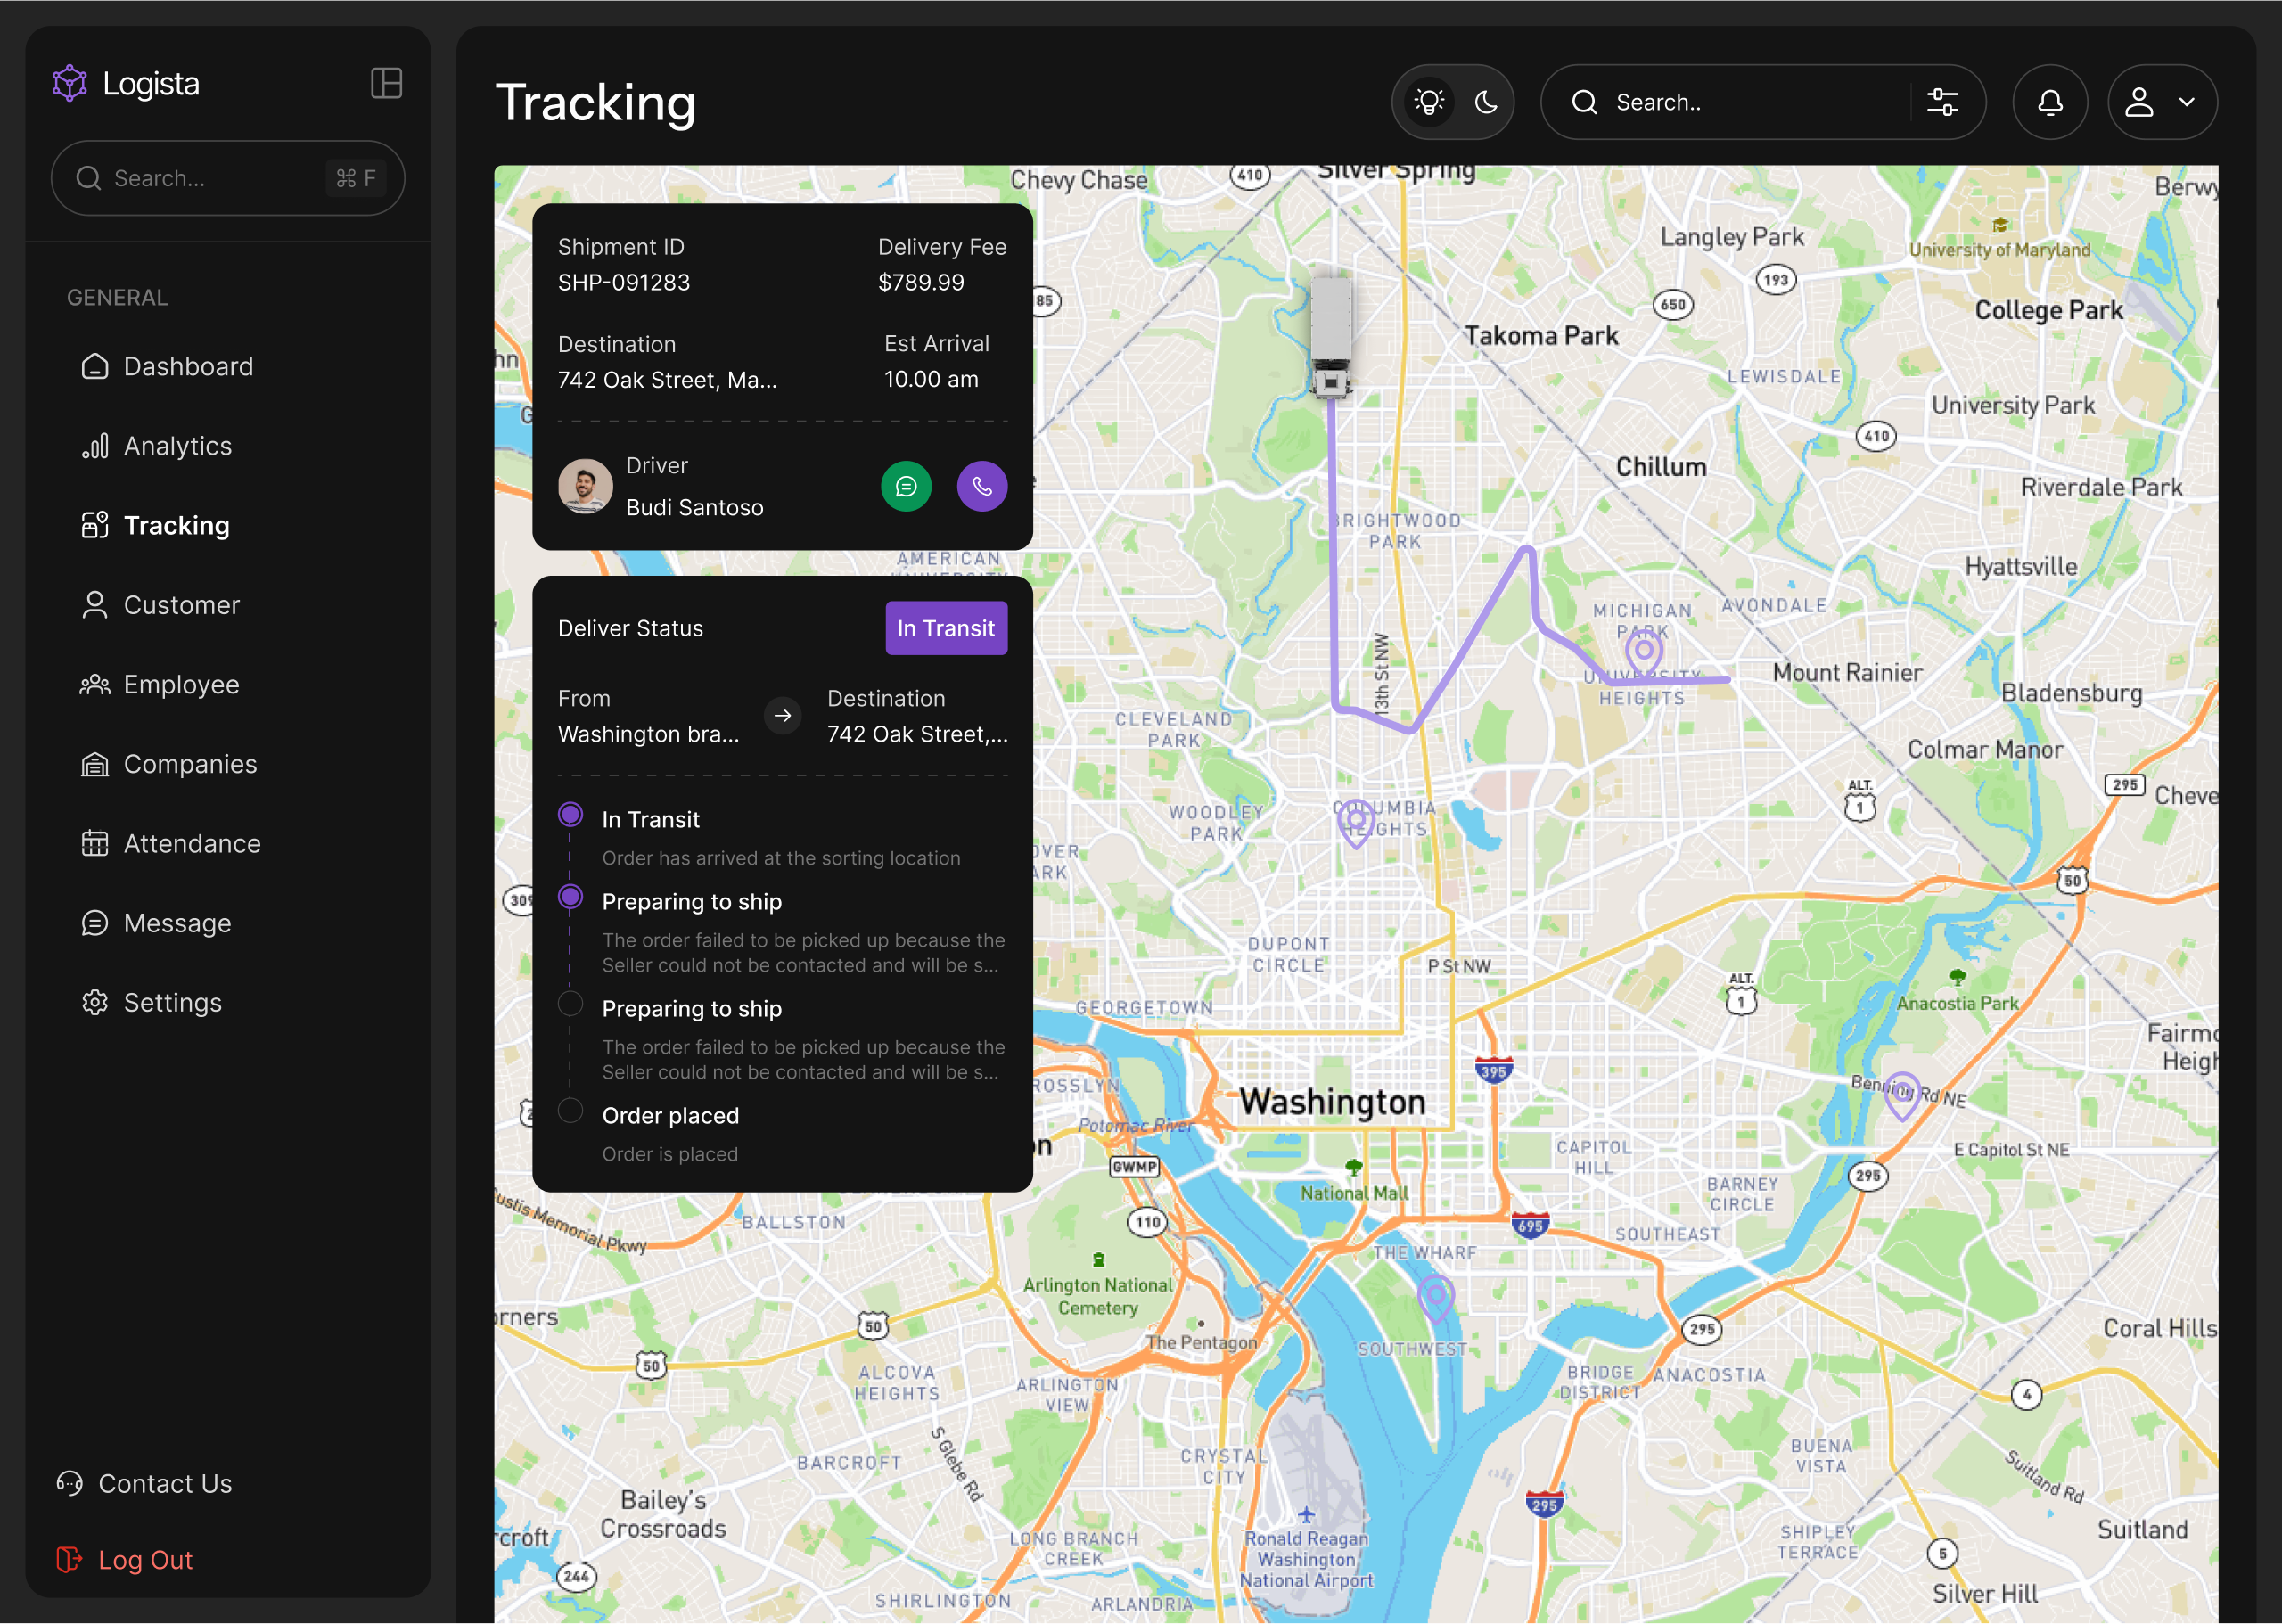The image size is (2282, 1624).
Task: Click the sidebar search magnifier icon
Action: click(89, 178)
